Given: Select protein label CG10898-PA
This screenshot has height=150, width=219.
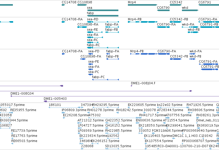Looking at the screenshot, I should (x=91, y=56).
